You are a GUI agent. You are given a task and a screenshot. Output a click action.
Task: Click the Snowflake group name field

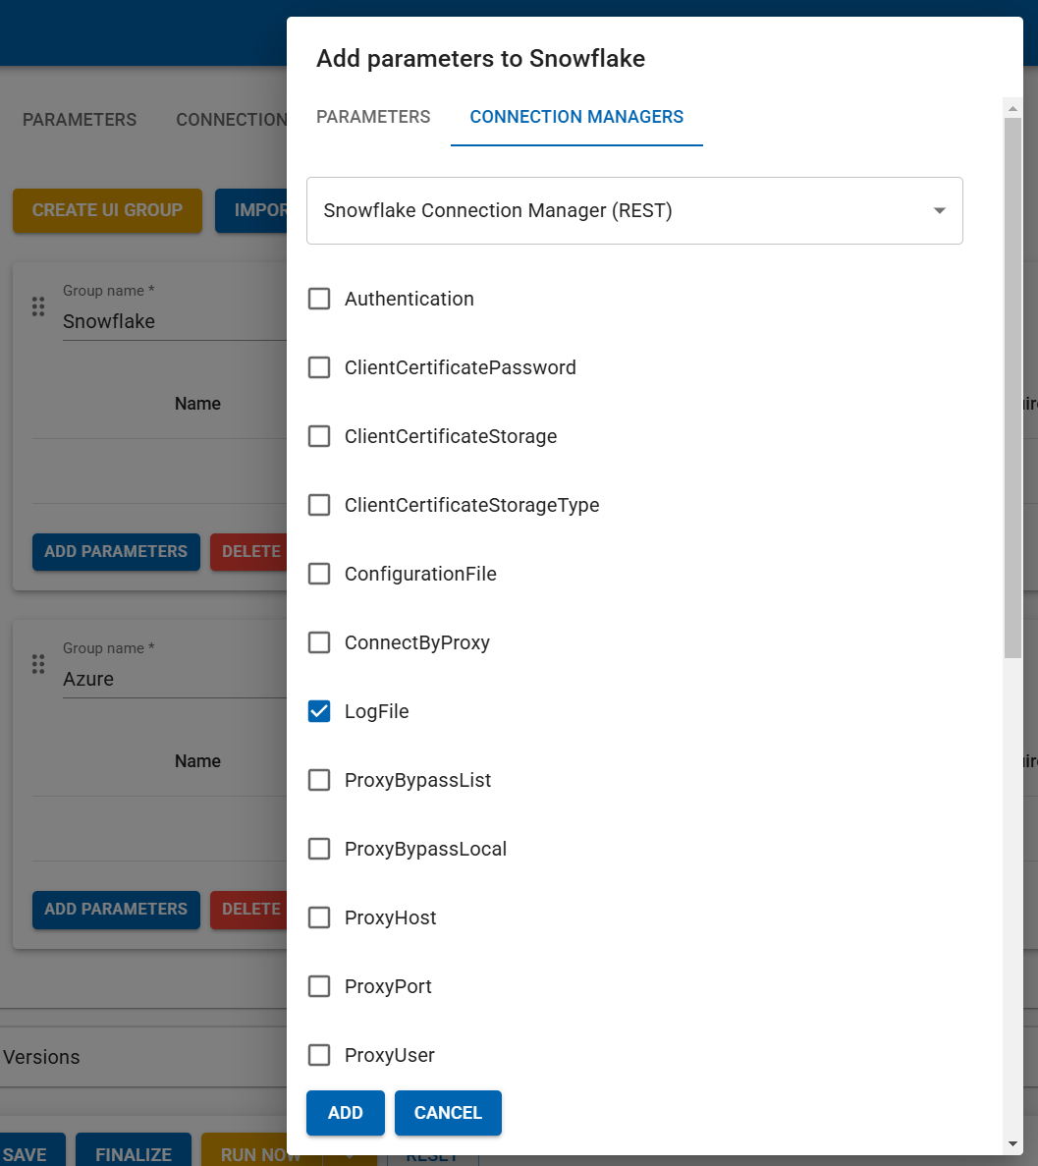coord(172,321)
